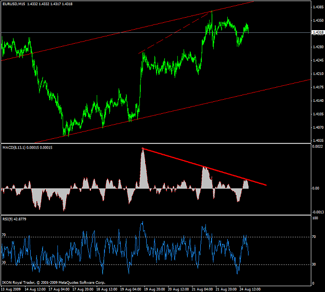This screenshot has height=292, width=325.
Task: Click the 14 Aug 12:00 time label
Action: 35,289
